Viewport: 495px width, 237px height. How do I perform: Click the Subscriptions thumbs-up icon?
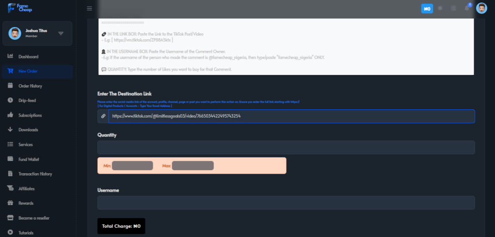pos(11,115)
